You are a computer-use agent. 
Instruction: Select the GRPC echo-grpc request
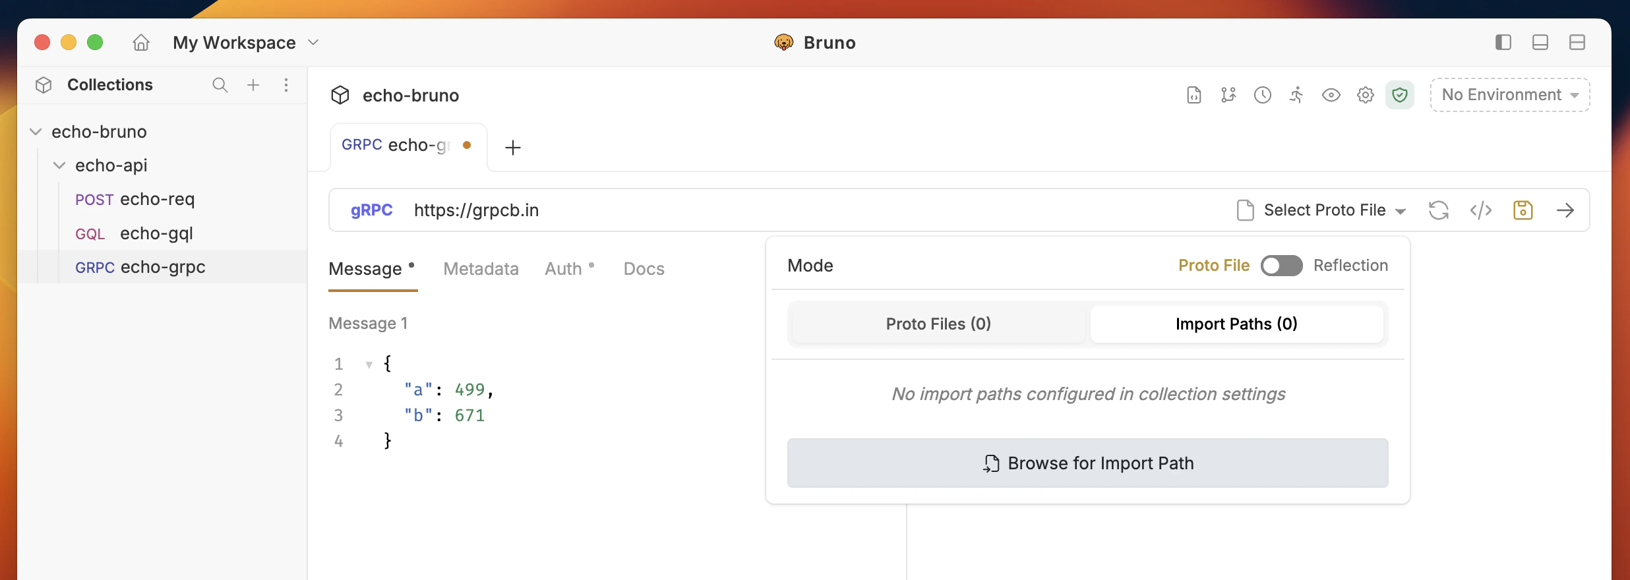[x=162, y=267]
